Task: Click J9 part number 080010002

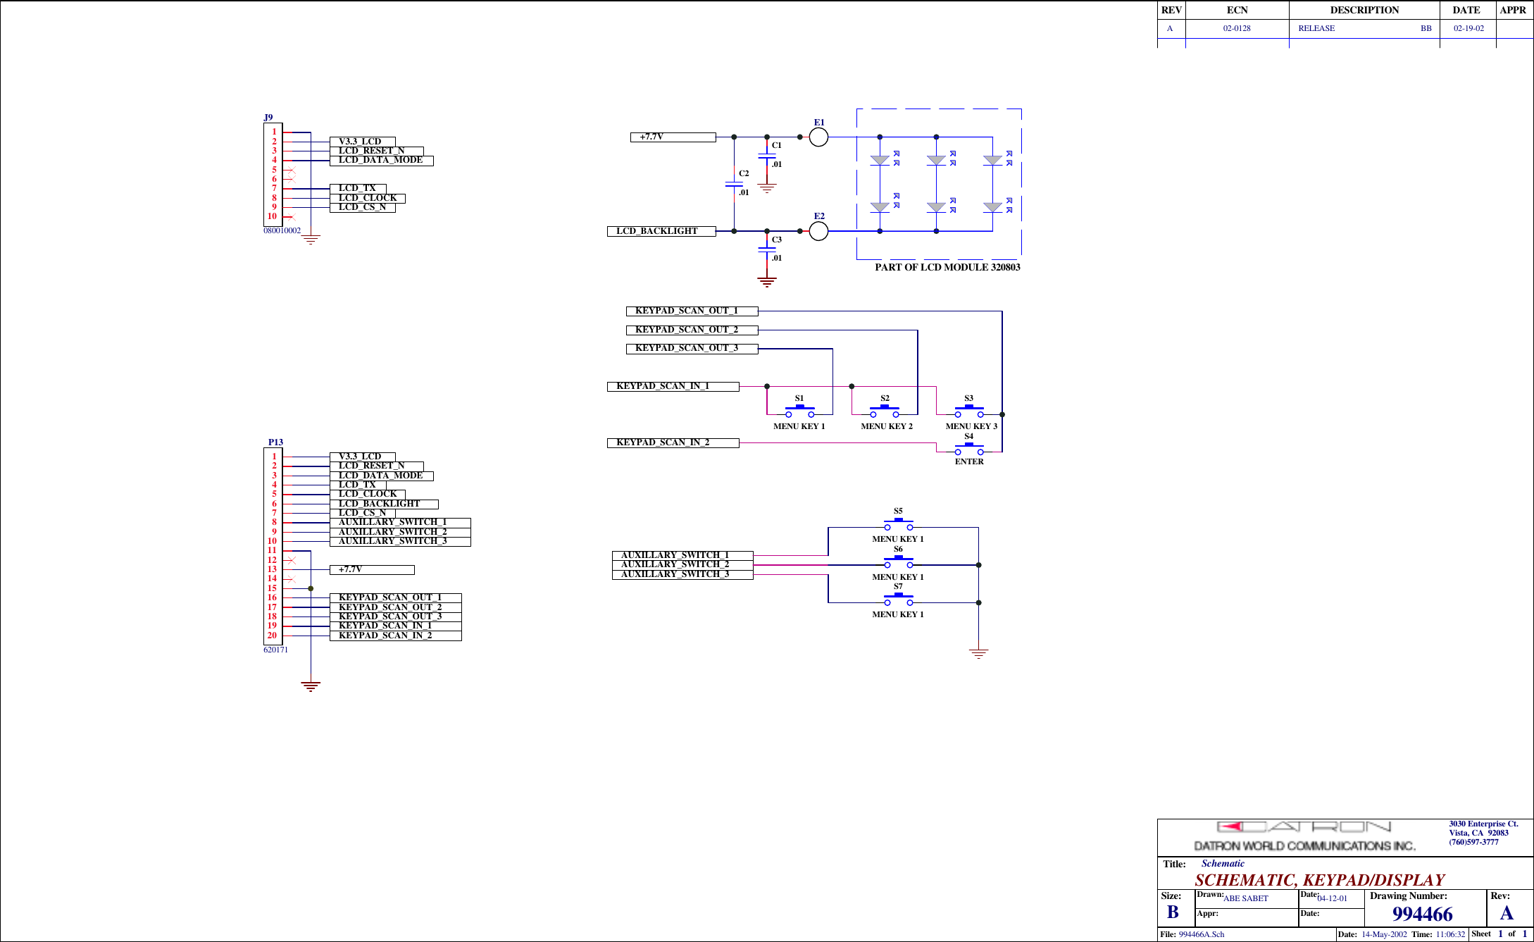Action: tap(282, 230)
